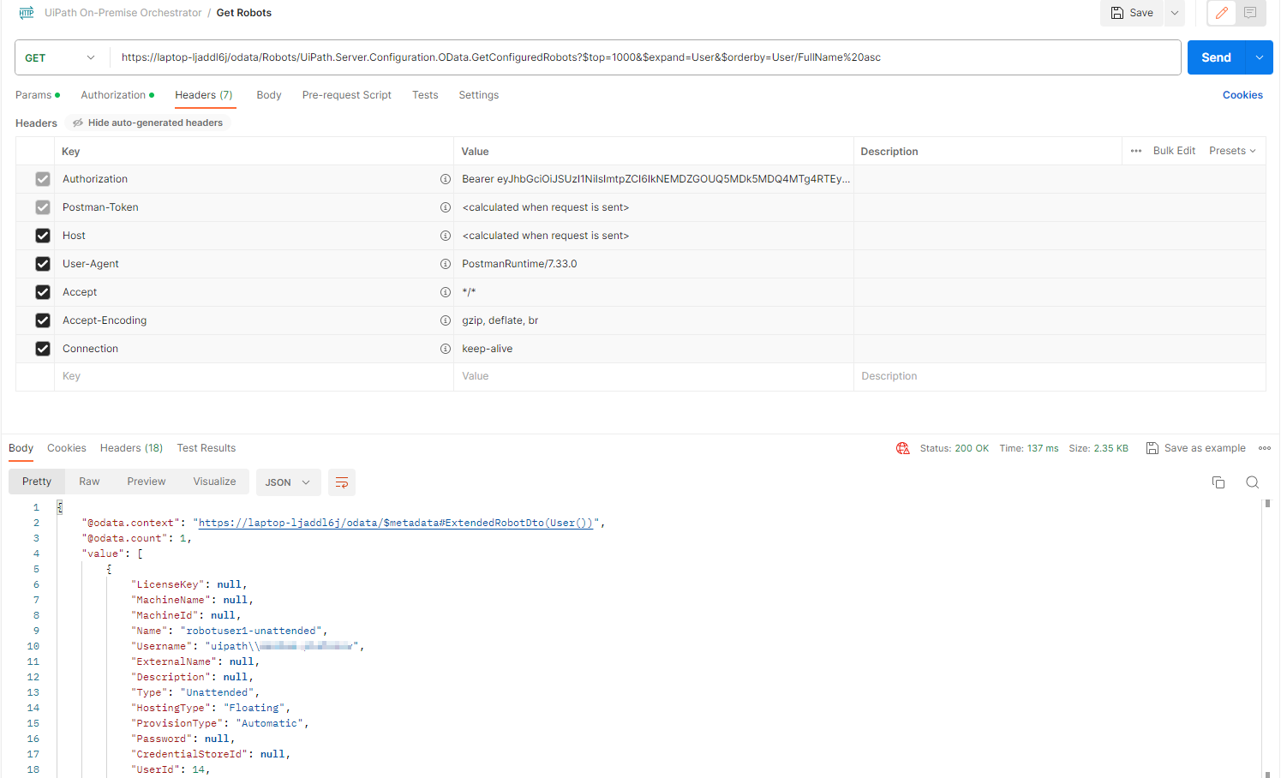Screen dimensions: 1281x778
Task: Select the response Body tab
Action: (x=21, y=448)
